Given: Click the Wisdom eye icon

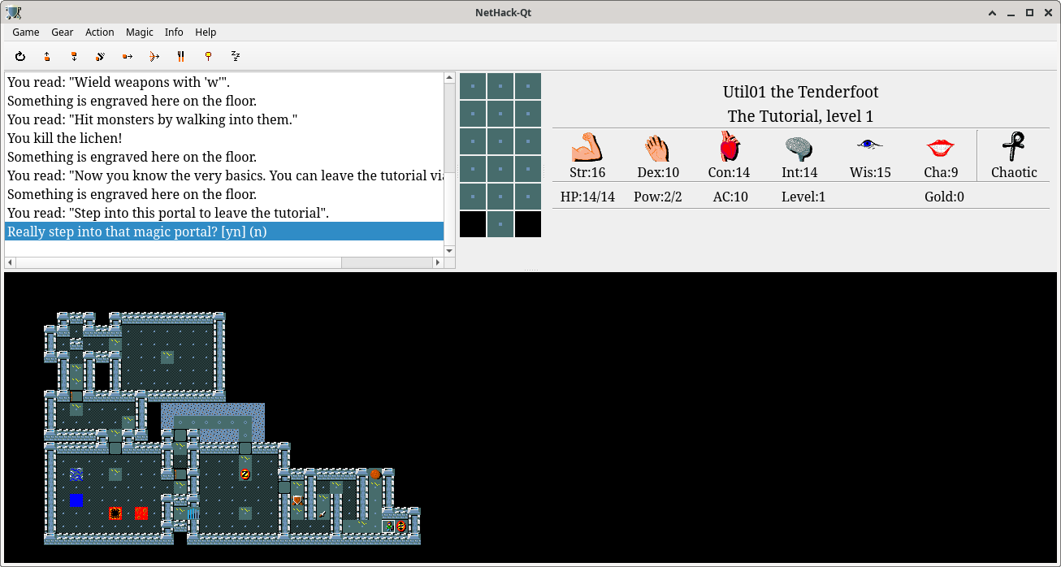Looking at the screenshot, I should click(869, 145).
